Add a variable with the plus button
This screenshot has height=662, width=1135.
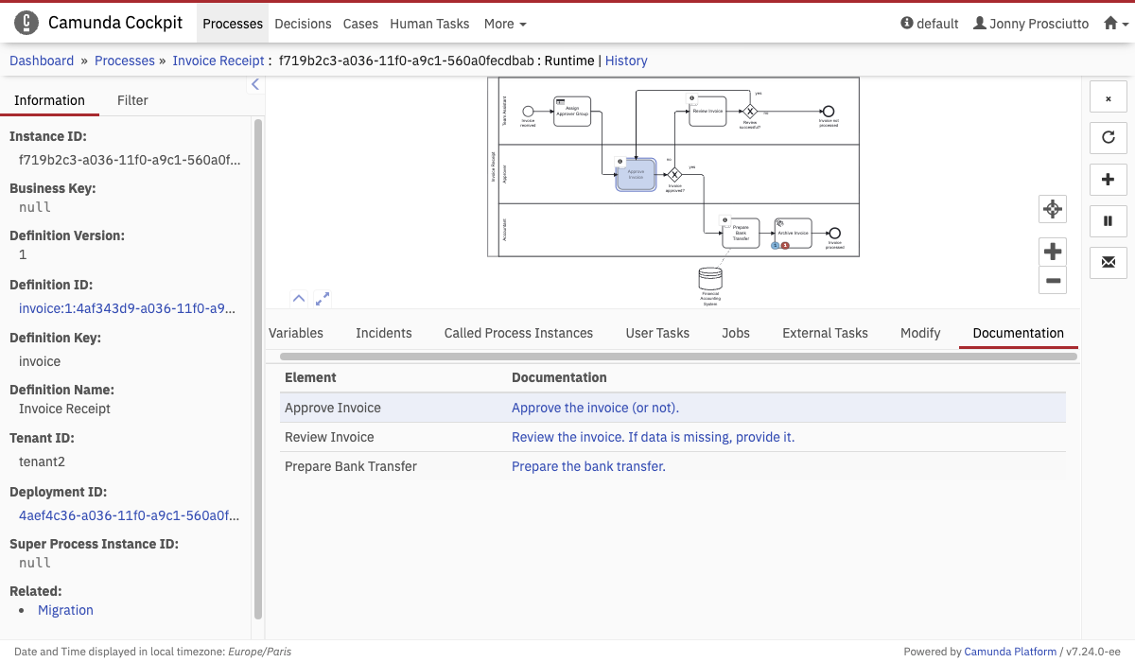1108,180
